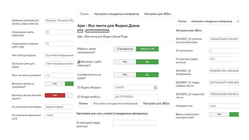Set LiveInternet option to Нет
249x140 pixels.
click(125, 74)
